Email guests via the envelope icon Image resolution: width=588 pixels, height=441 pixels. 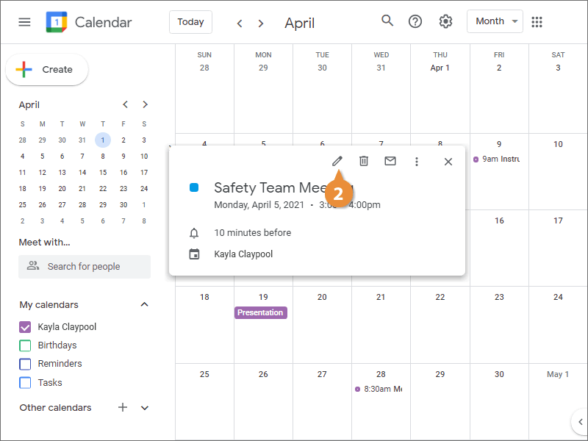[390, 161]
